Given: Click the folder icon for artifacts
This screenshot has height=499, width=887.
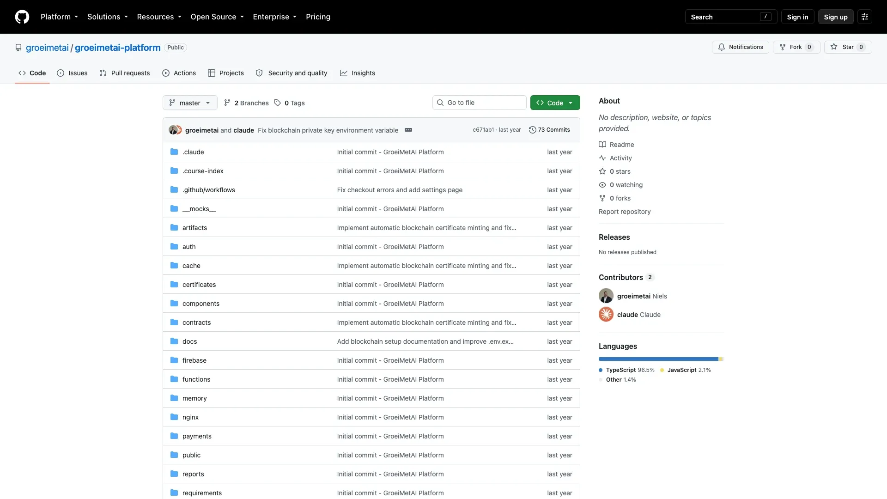Looking at the screenshot, I should 174,228.
